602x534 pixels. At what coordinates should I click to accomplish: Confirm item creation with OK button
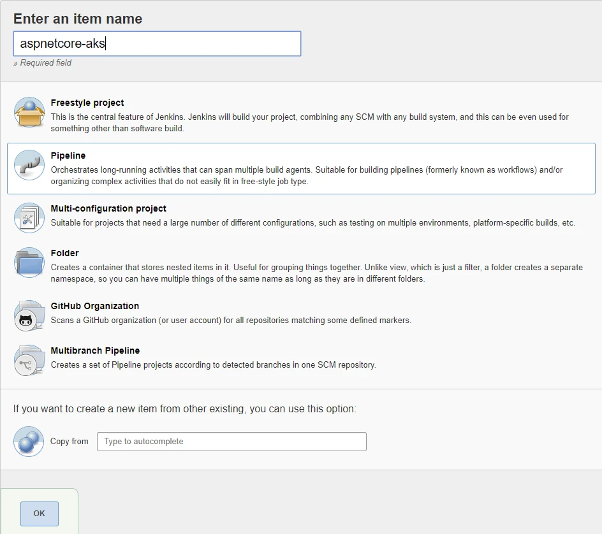click(x=40, y=514)
